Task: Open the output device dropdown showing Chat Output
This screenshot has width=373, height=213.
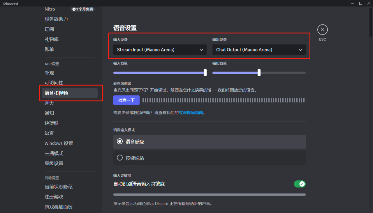Action: pos(259,50)
